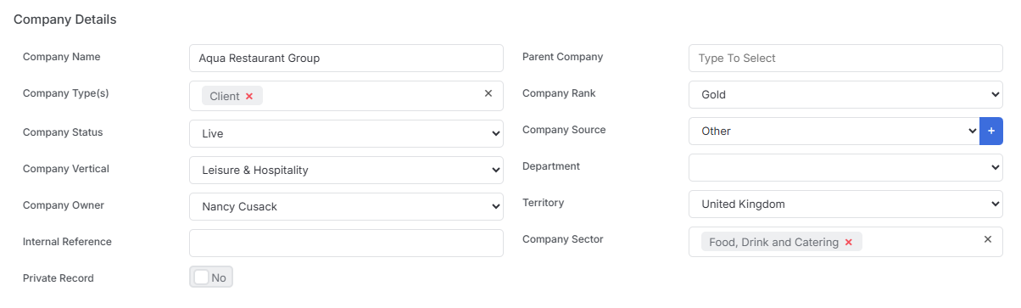This screenshot has height=308, width=1021.
Task: Click the Internal Reference text box
Action: coord(346,243)
